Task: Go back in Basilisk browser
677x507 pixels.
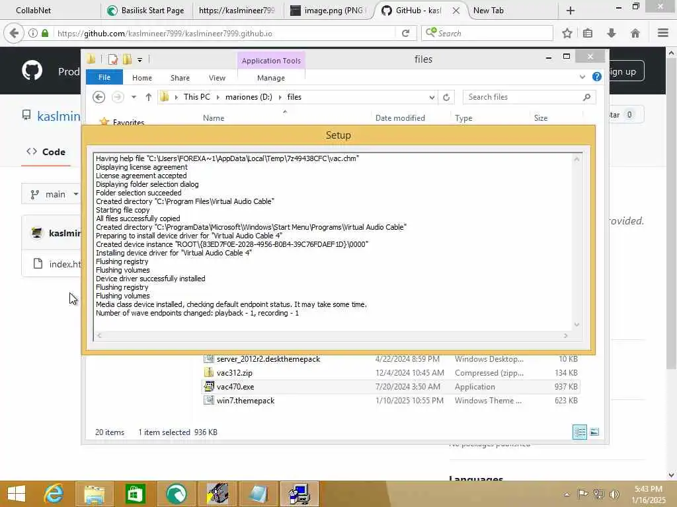Action: click(14, 33)
